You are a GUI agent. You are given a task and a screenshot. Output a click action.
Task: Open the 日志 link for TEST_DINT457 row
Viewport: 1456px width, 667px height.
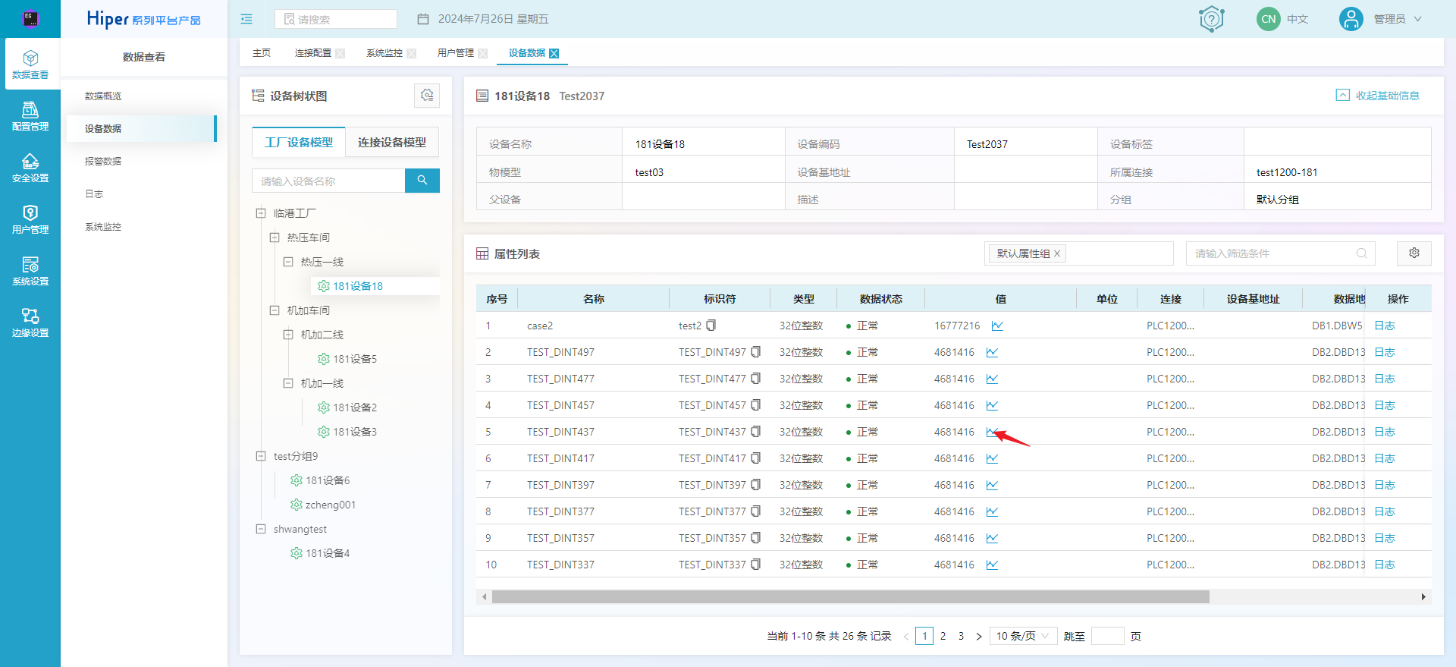[1385, 405]
